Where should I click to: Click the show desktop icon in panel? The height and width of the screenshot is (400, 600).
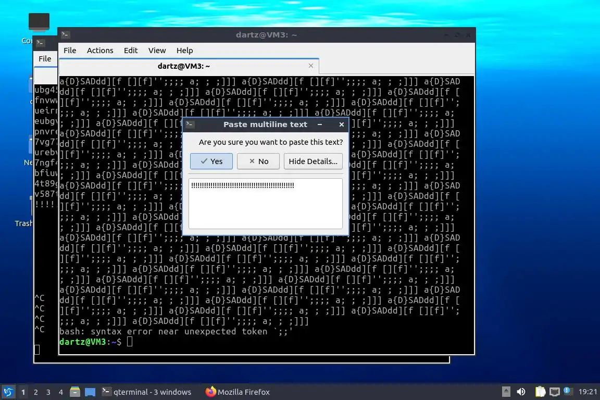tap(90, 392)
